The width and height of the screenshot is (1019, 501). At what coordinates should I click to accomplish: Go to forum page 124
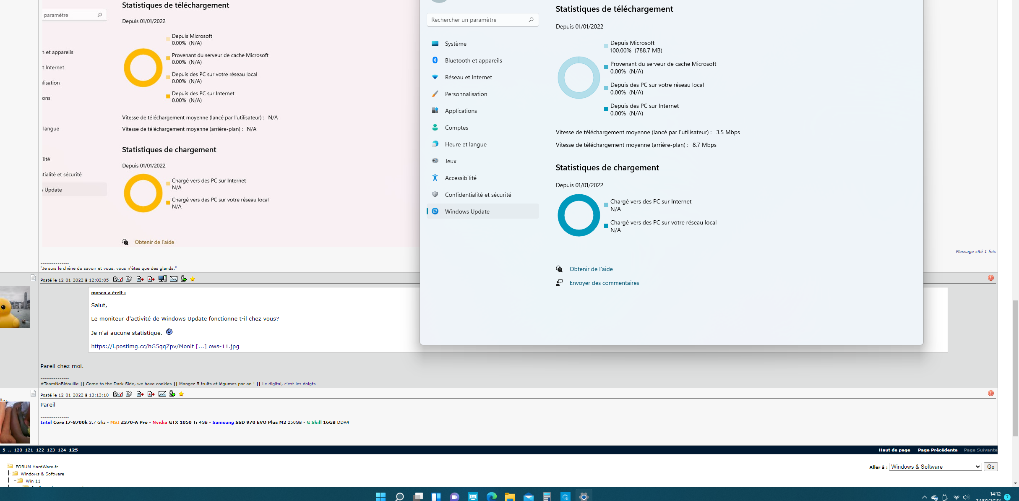tap(62, 450)
